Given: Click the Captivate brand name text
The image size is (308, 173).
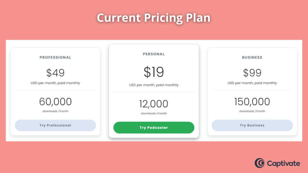Looking at the screenshot, I should 283,163.
